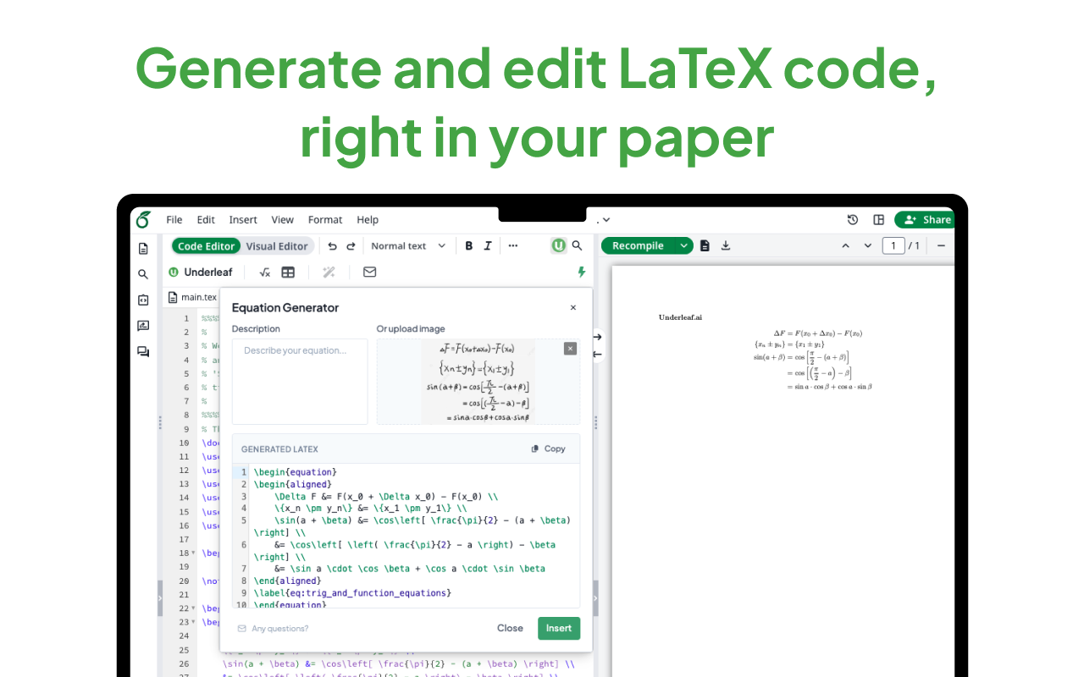
Task: Click Underleaf.ai title in the PDF
Action: [x=680, y=317]
